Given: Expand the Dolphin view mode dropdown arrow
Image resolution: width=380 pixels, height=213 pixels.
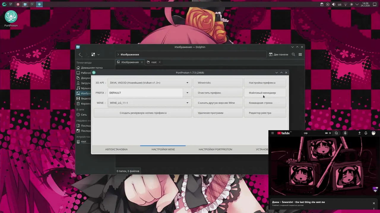Looking at the screenshot, I should pyautogui.click(x=99, y=54).
